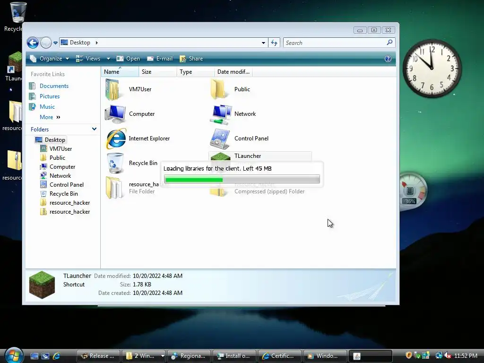Click Share in the toolbar

[x=191, y=59]
